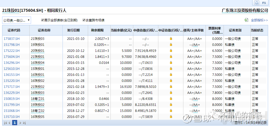
Task: Click lock icon in 19珠投01 row
Action: click(x=171, y=44)
